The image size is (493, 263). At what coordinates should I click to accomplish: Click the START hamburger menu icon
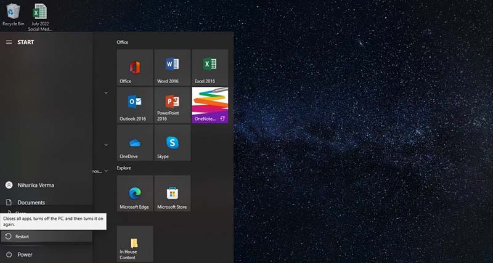coord(9,42)
